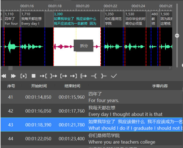Click the 1,350 waveform segment block
This screenshot has width=183, height=148.
tap(114, 19)
